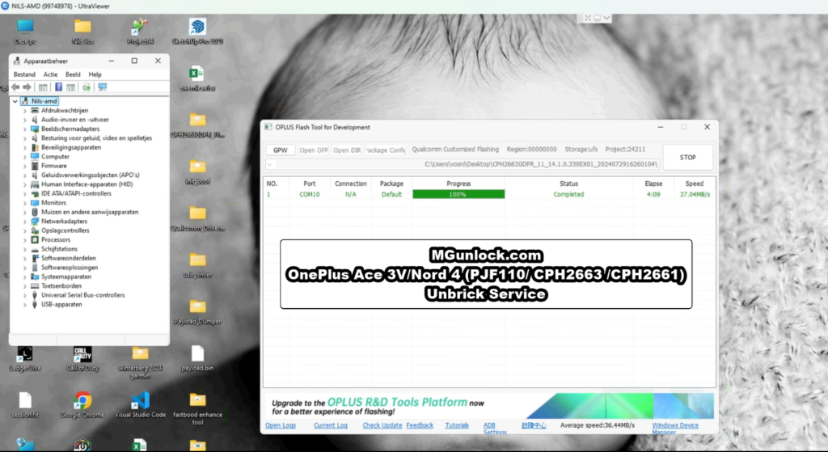Select the Excel file icon below Project64

tap(139, 446)
